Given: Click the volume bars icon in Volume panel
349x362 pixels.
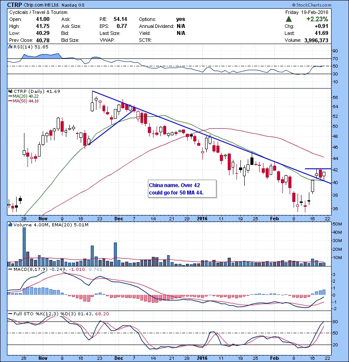Looking at the screenshot, I should (10, 225).
